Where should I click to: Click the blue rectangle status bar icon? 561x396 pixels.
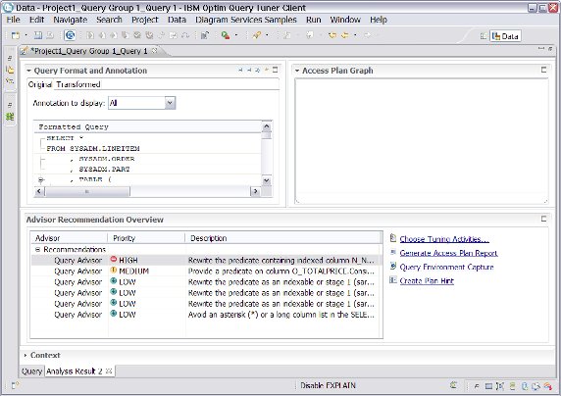click(x=488, y=386)
